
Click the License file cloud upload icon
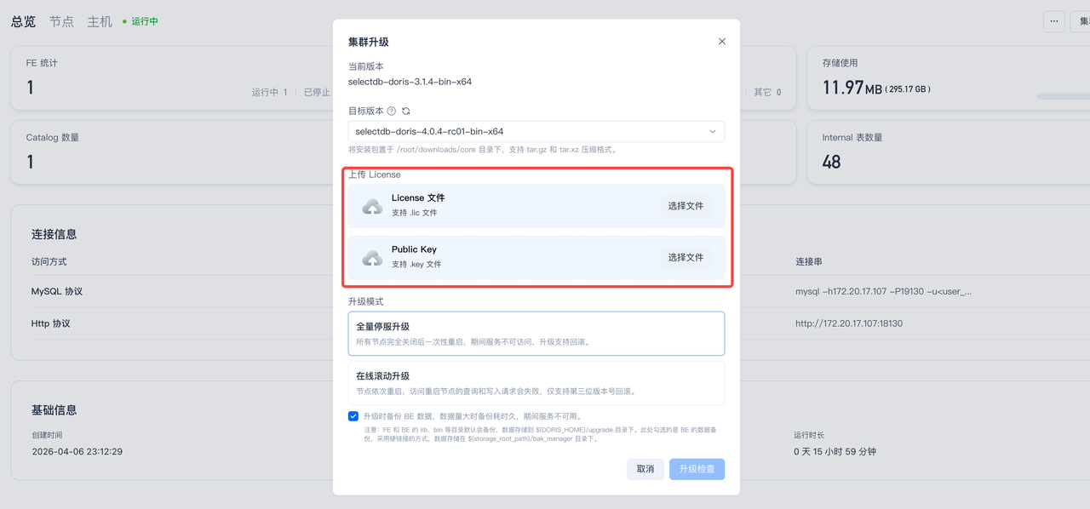pyautogui.click(x=372, y=207)
